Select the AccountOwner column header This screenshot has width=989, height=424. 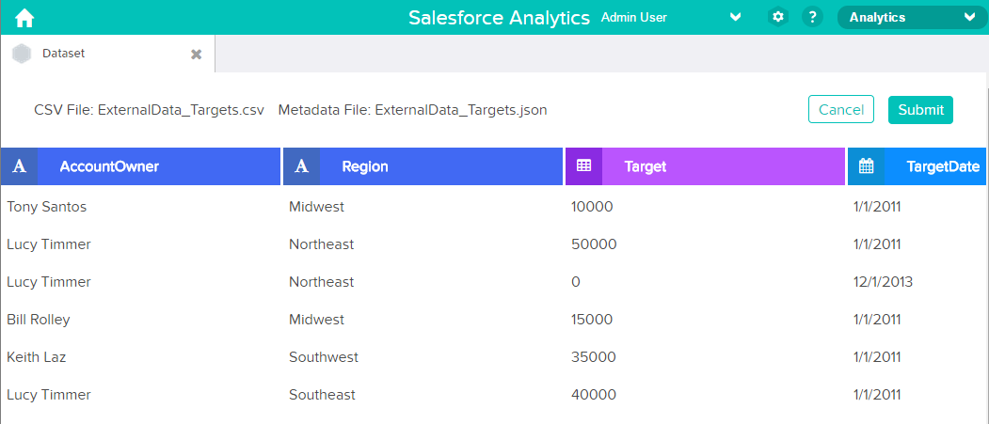click(x=140, y=166)
